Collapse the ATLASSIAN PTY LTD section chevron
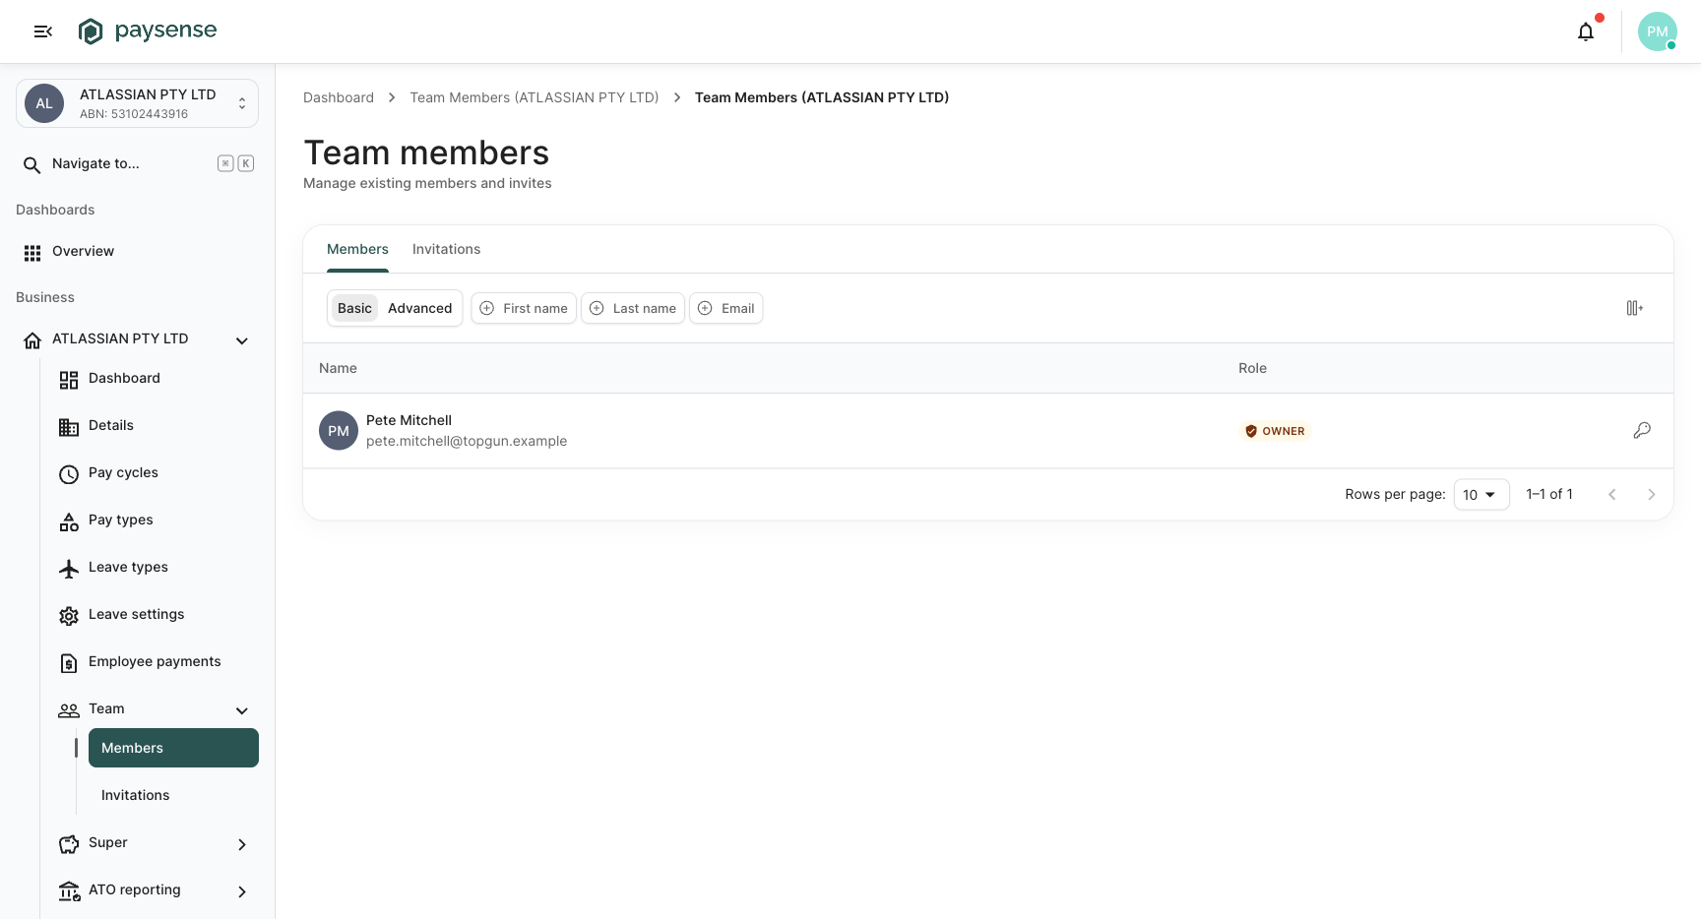This screenshot has height=919, width=1701. pyautogui.click(x=242, y=340)
